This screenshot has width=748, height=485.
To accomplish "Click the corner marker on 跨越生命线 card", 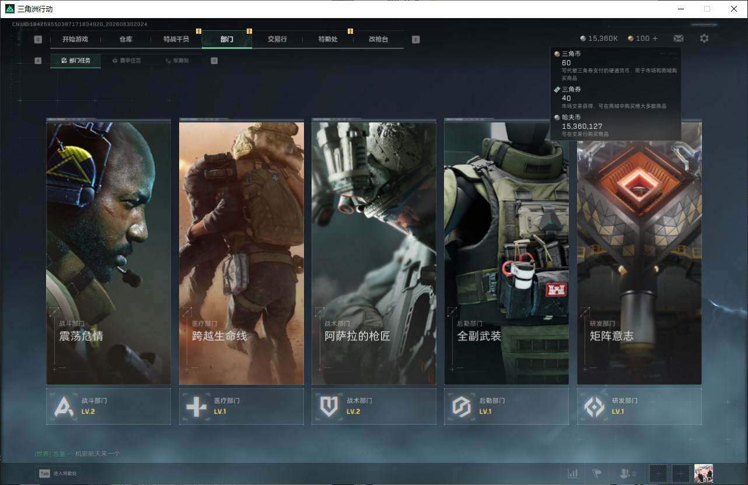I will 187,312.
